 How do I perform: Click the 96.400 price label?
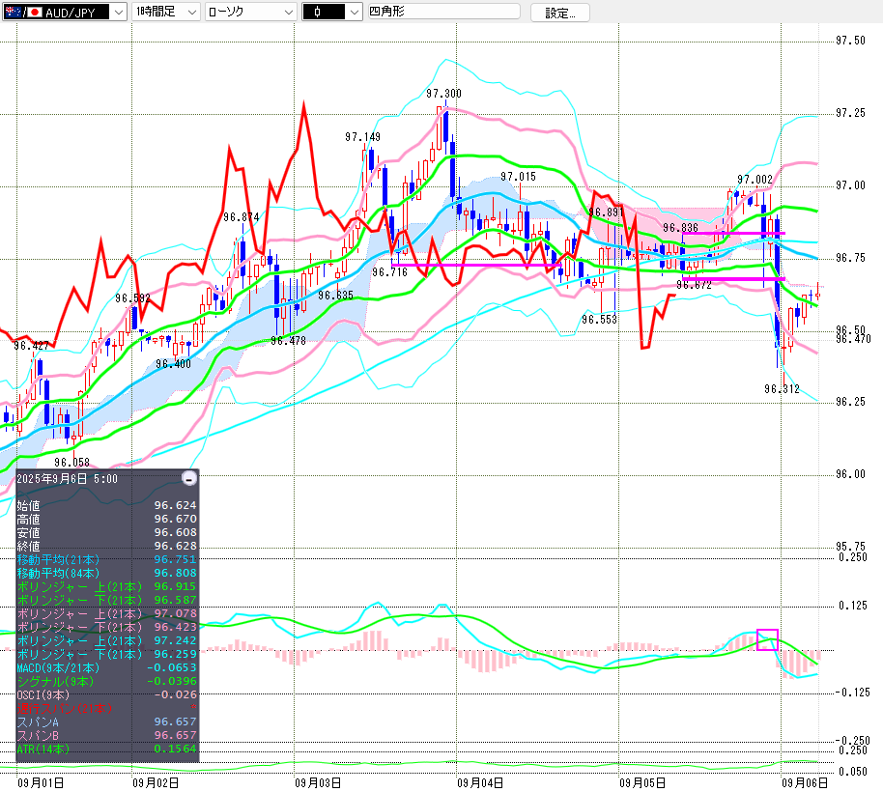[x=173, y=364]
